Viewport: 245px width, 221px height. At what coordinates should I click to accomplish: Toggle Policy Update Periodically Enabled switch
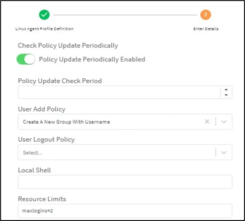click(26, 59)
